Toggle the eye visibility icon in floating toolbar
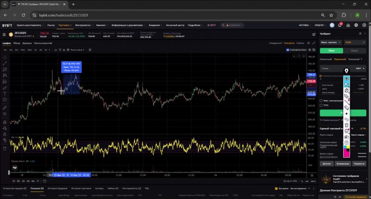The width and height of the screenshot is (371, 199). pos(346,78)
